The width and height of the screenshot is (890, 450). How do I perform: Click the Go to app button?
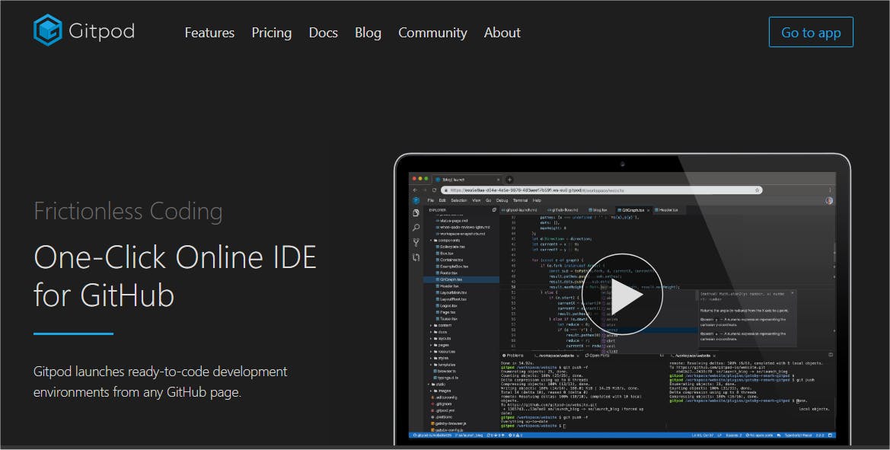[x=811, y=32]
